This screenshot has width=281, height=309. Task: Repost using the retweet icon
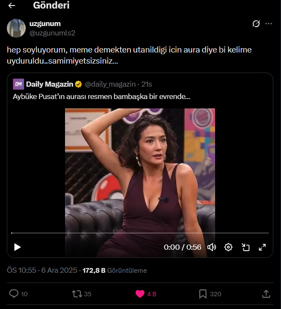click(77, 294)
